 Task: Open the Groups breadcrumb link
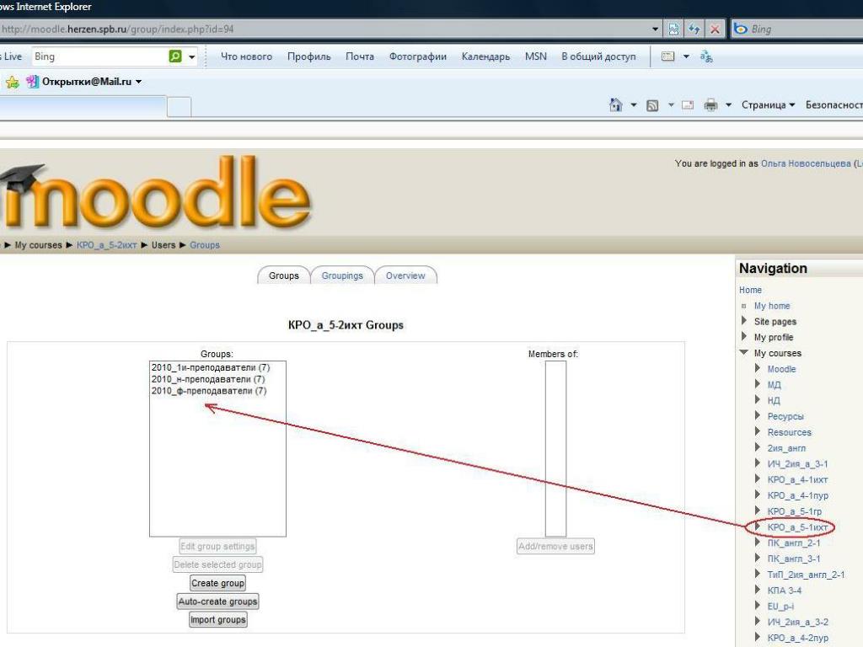click(x=205, y=245)
